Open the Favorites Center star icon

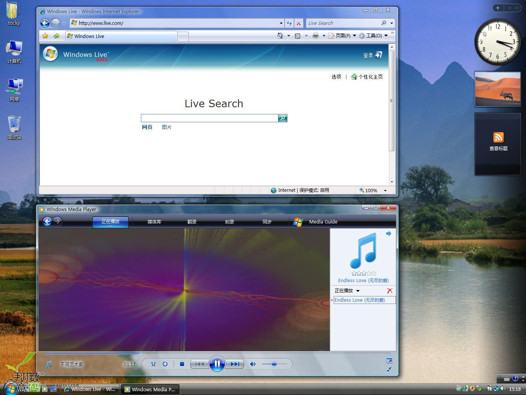coord(45,36)
